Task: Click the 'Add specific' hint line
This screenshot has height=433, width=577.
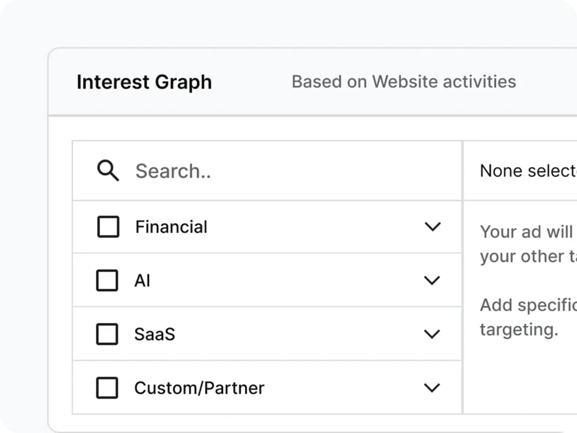Action: click(529, 305)
